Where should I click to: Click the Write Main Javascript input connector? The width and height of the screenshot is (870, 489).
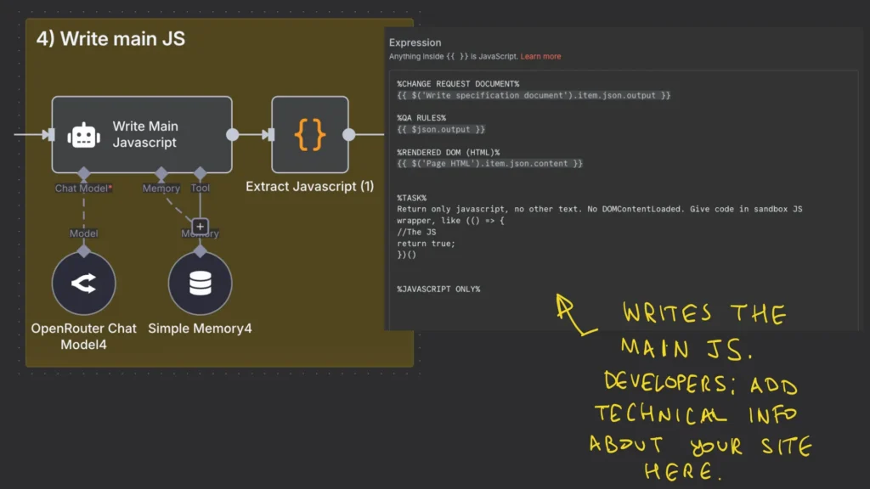point(50,135)
